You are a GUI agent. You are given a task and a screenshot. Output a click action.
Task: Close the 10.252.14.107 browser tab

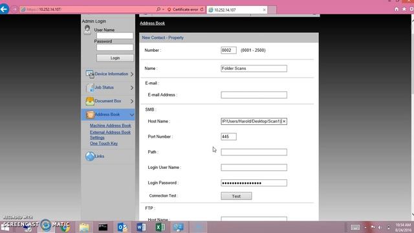[265, 10]
